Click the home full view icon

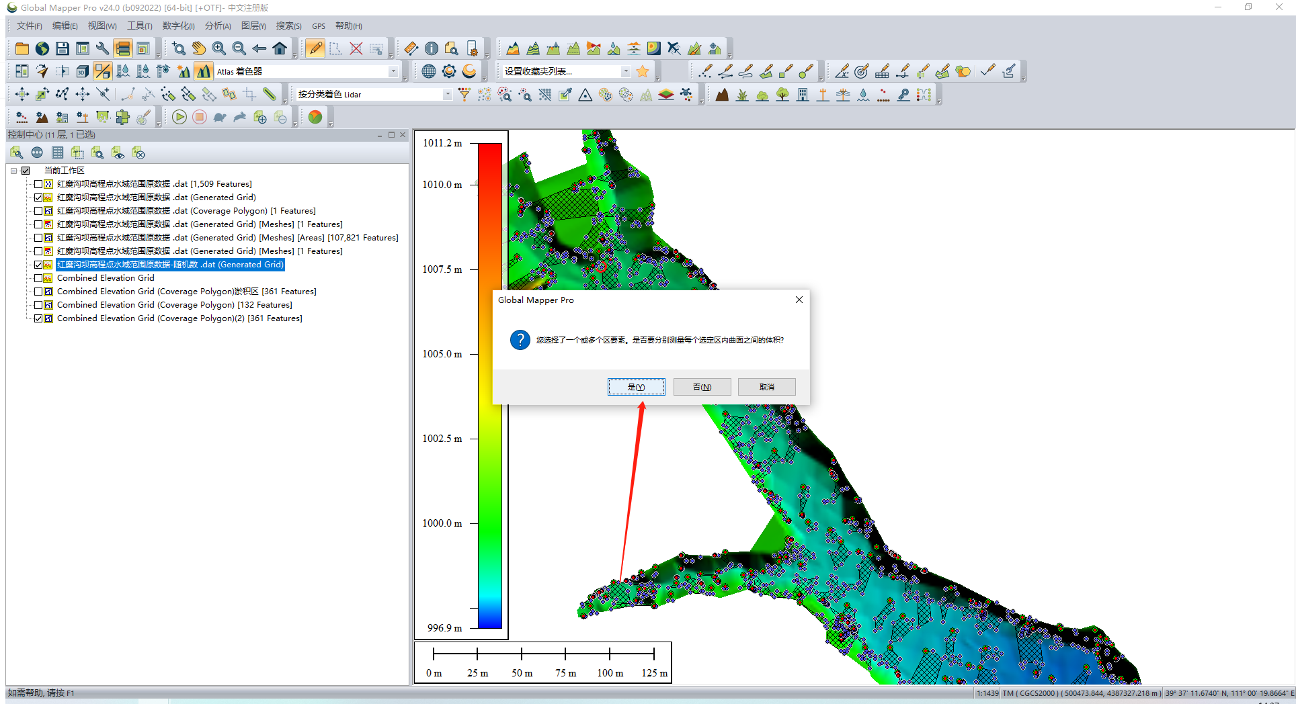[280, 48]
